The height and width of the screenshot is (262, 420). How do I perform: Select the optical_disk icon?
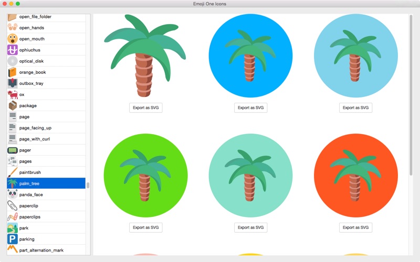(x=12, y=61)
